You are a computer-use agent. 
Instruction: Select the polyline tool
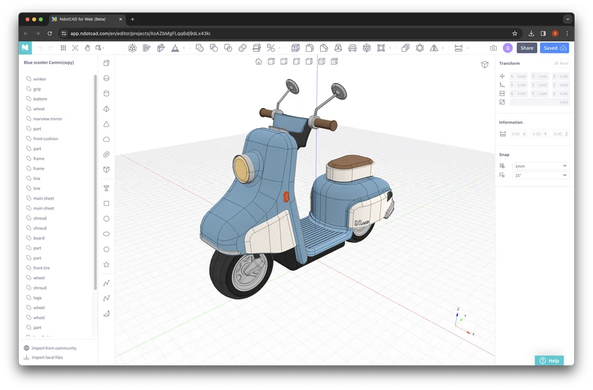[107, 283]
